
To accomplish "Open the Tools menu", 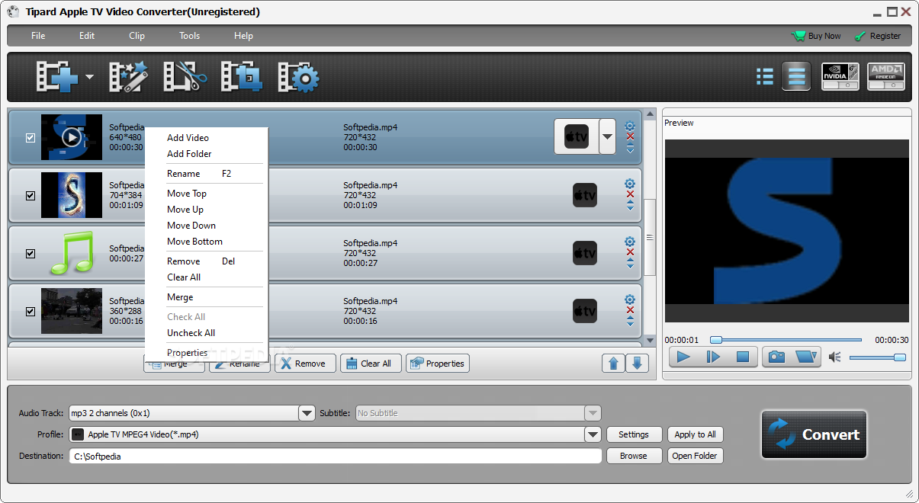I will (x=190, y=36).
